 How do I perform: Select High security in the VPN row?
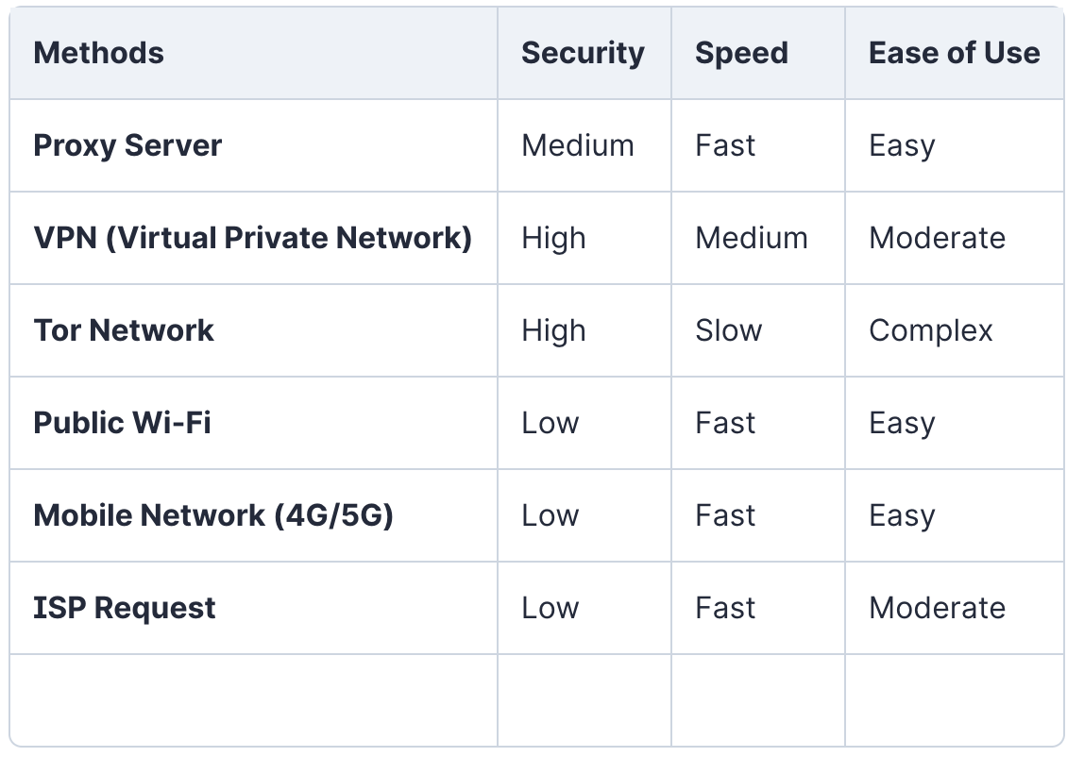(553, 239)
